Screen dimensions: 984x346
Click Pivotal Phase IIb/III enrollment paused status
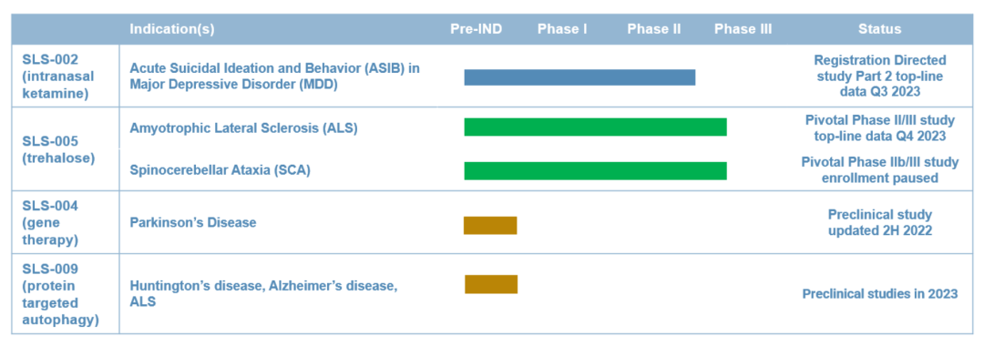(880, 170)
